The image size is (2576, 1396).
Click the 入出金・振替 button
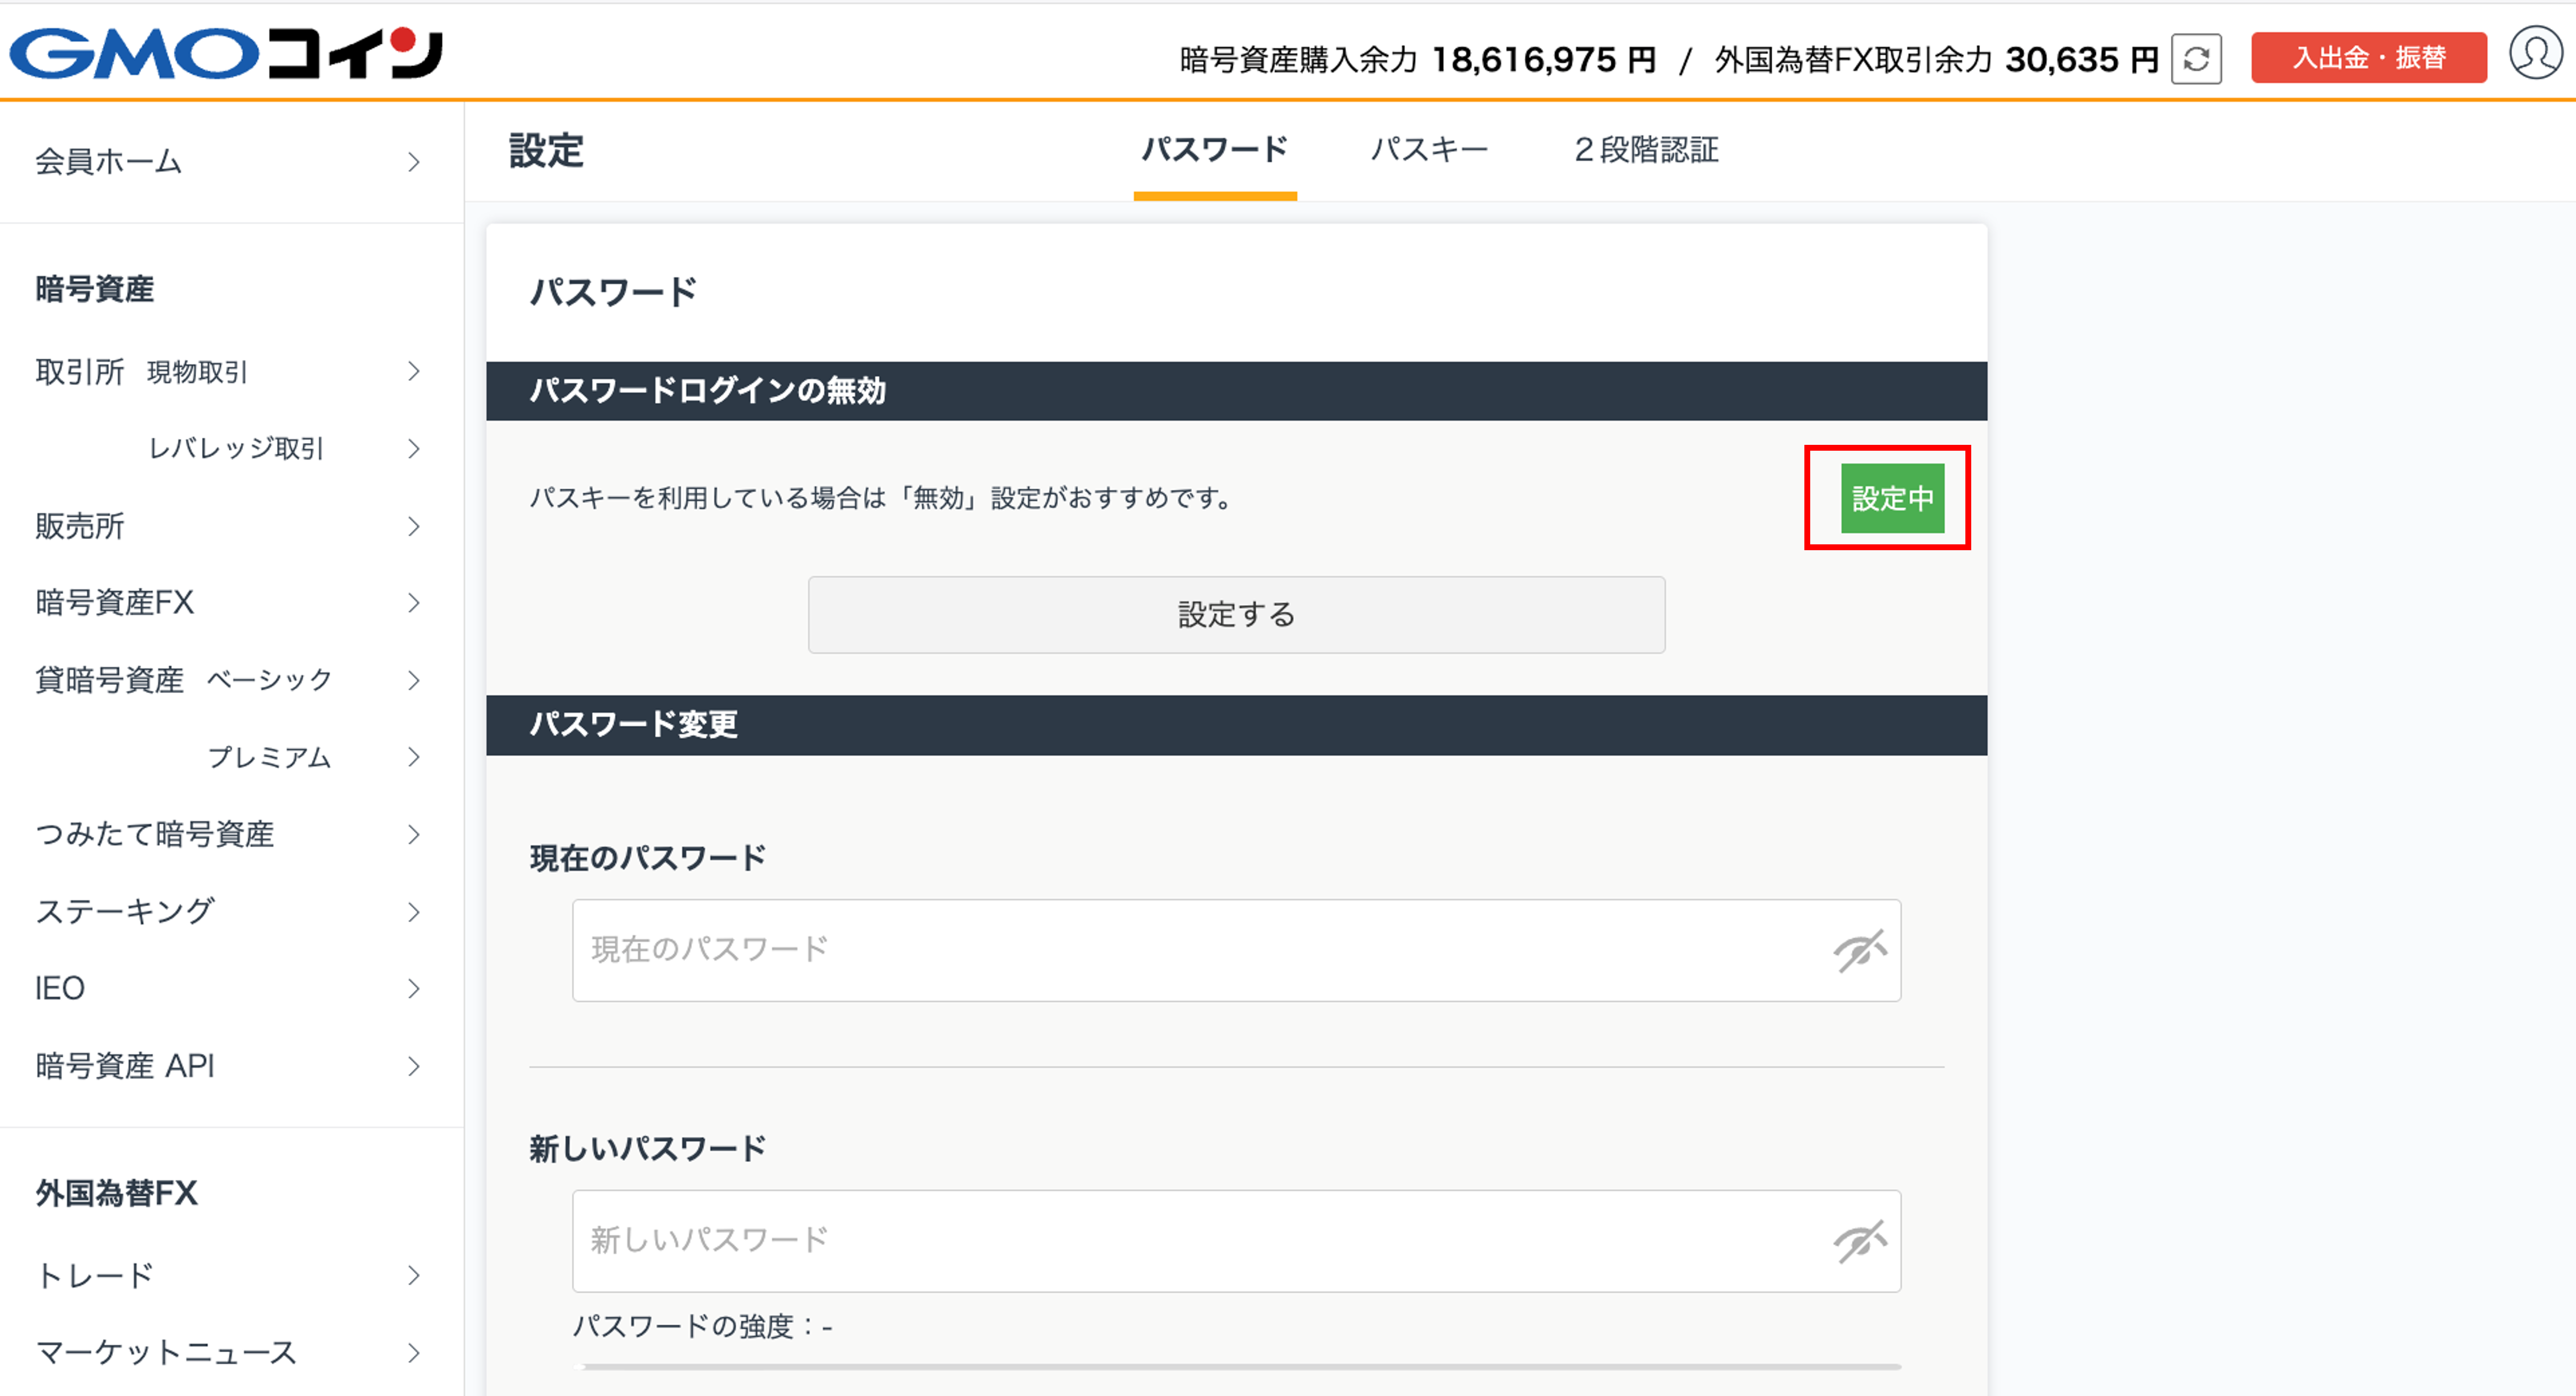pyautogui.click(x=2368, y=58)
